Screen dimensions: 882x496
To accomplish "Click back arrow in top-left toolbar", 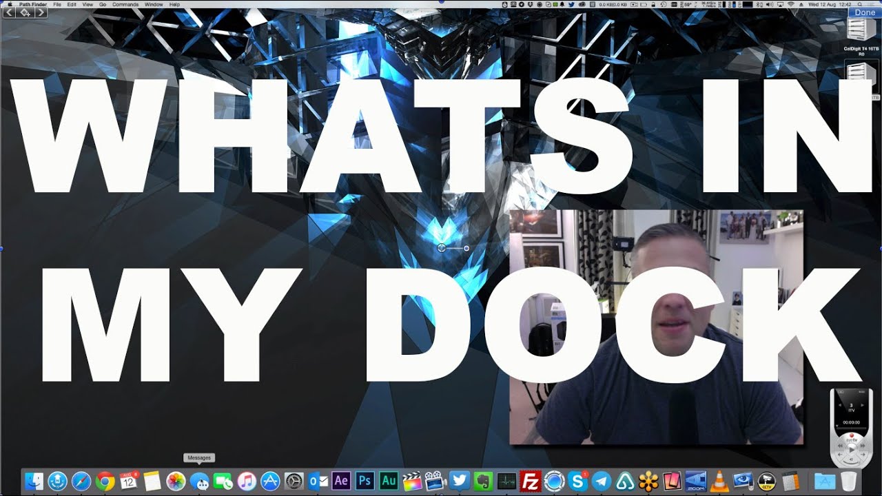I will point(9,13).
